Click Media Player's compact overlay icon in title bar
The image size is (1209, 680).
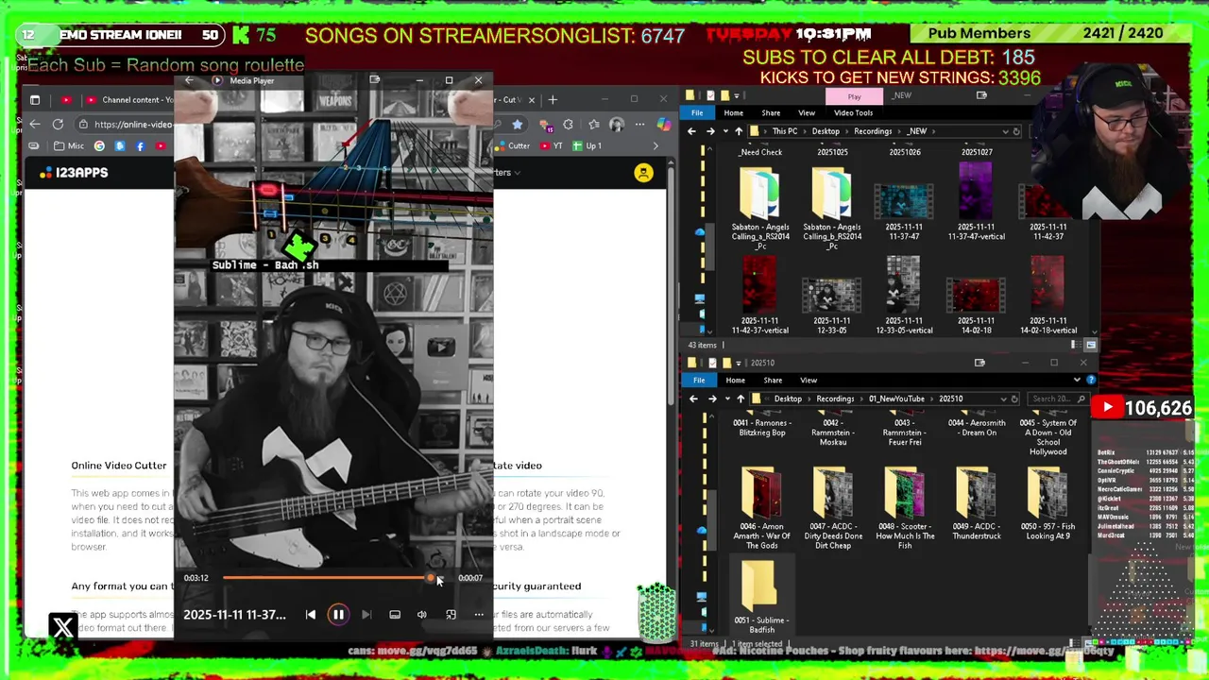click(375, 80)
